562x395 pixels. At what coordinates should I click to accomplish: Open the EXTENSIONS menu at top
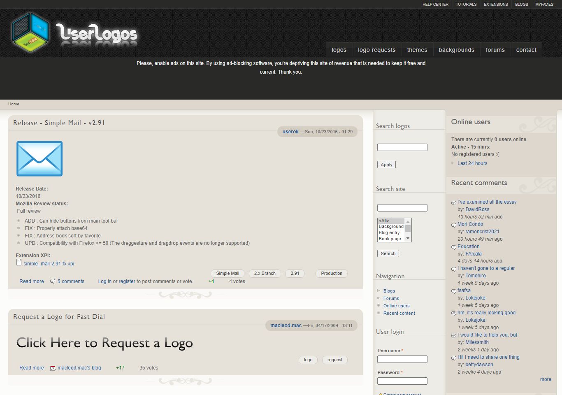(x=495, y=5)
